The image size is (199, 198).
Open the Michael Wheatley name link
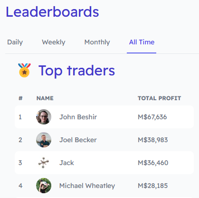[87, 186]
